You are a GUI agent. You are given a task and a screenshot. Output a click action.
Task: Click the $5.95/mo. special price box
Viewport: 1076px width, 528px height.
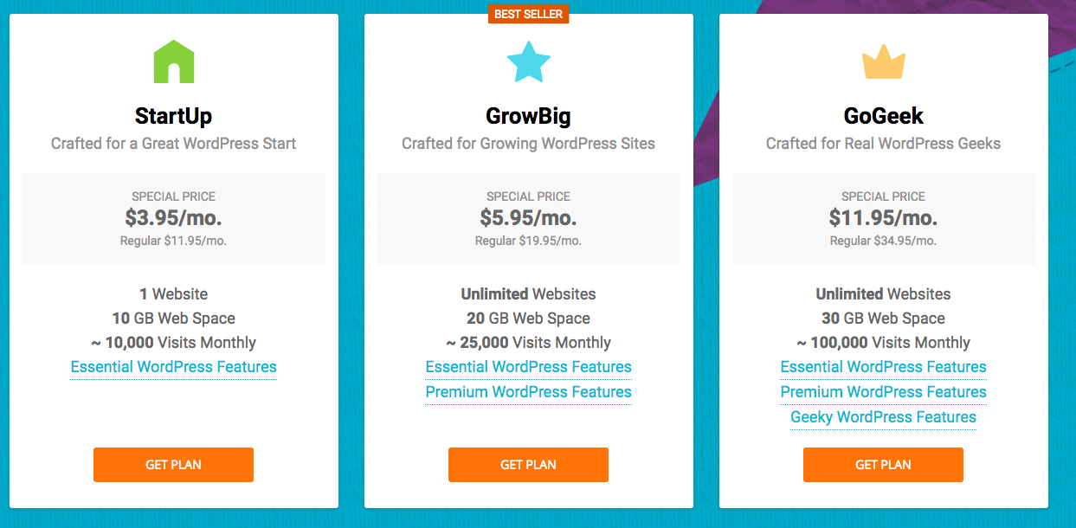[529, 219]
